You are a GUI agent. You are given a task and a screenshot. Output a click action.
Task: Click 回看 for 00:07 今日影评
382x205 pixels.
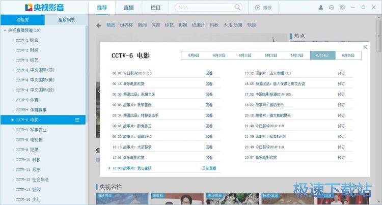click(209, 73)
